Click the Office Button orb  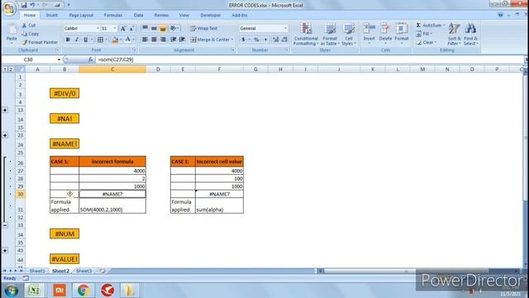pos(9,8)
